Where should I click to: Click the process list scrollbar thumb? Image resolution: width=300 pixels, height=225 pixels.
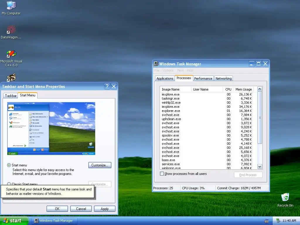tap(260, 118)
